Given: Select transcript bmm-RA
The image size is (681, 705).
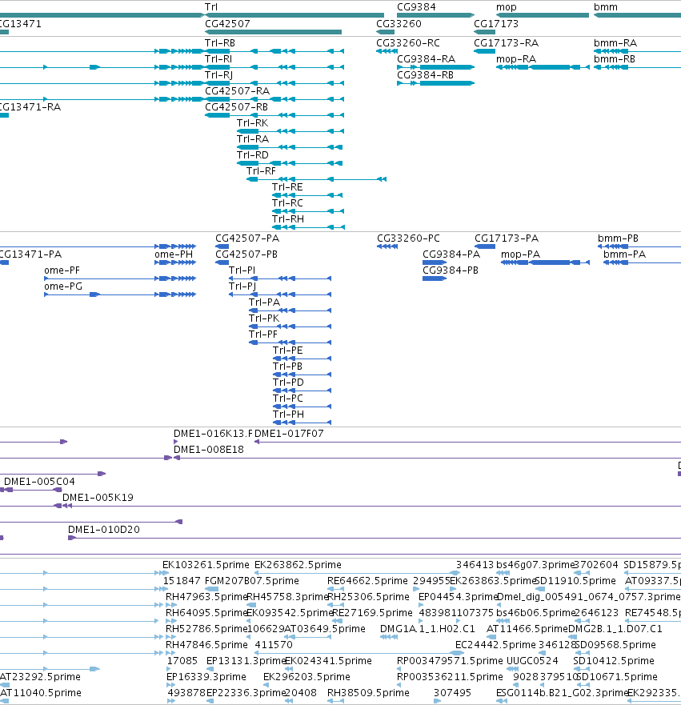Looking at the screenshot, I should (615, 43).
